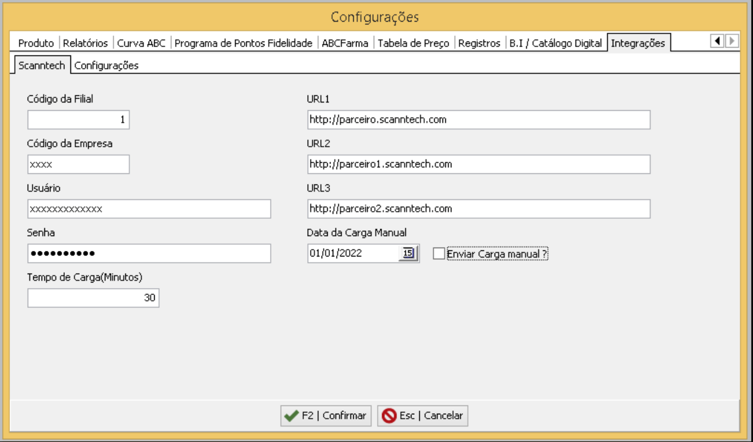Open the calendar picker for Data da Carga Manual
753x442 pixels.
pos(408,253)
